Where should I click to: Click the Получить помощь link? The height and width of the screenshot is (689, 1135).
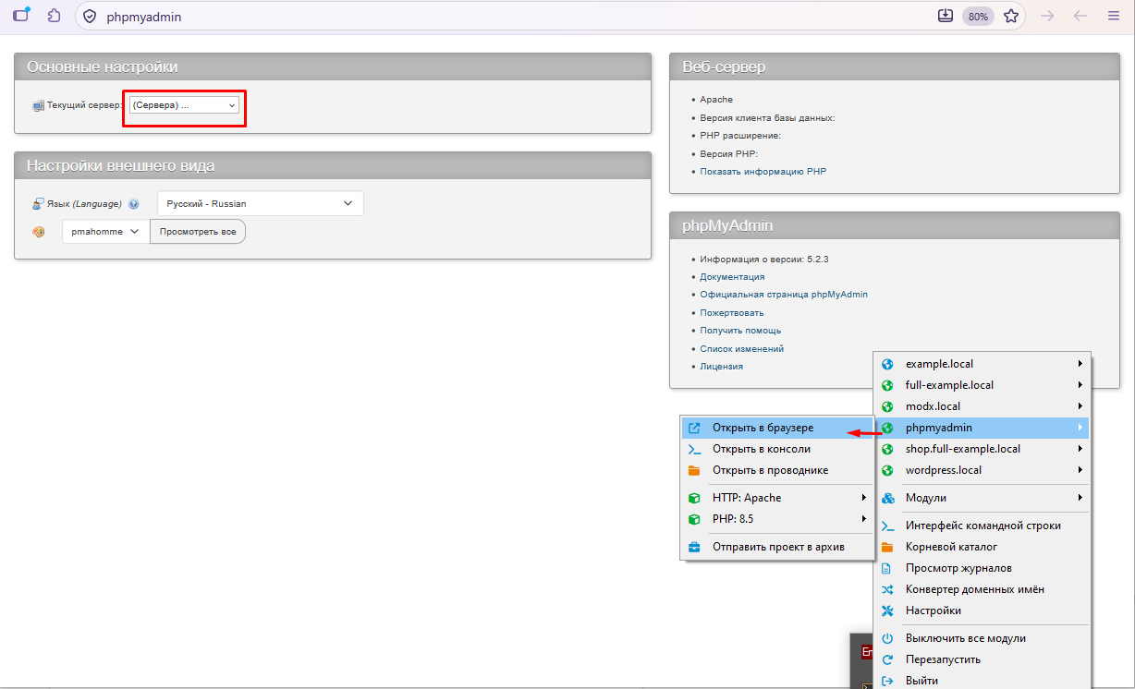(740, 331)
